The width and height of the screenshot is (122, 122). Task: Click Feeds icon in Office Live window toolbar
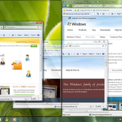[x=4, y=35]
